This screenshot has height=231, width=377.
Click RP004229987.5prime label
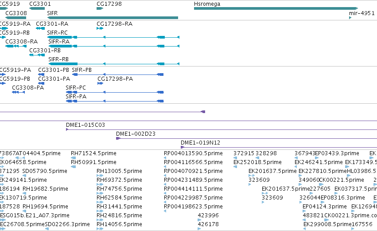coord(193,198)
